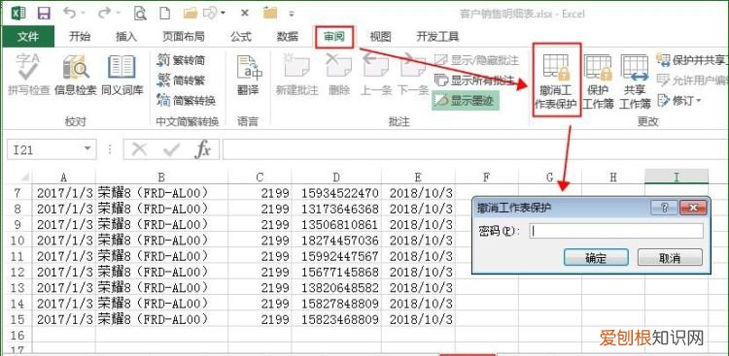Open customize quick access toolbar dropdown

[x=292, y=14]
